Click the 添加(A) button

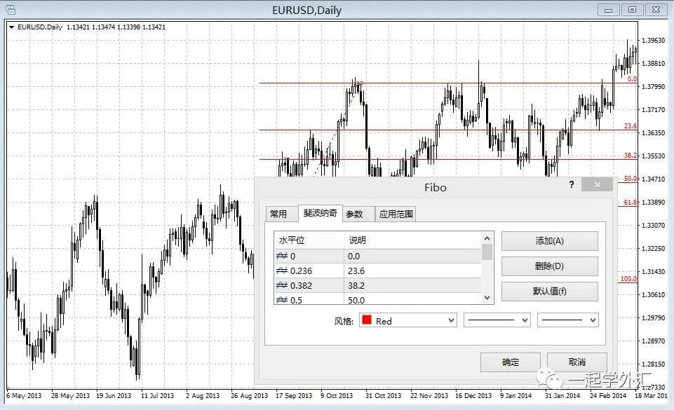pyautogui.click(x=549, y=241)
